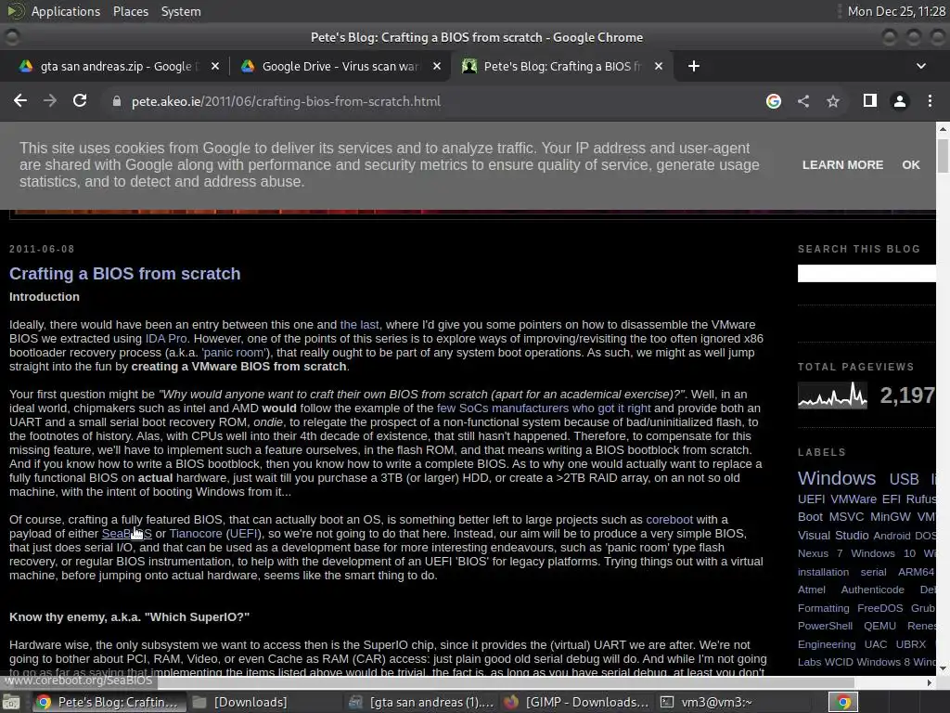The height and width of the screenshot is (713, 950).
Task: Open the IDA Pro link
Action: [x=166, y=338]
